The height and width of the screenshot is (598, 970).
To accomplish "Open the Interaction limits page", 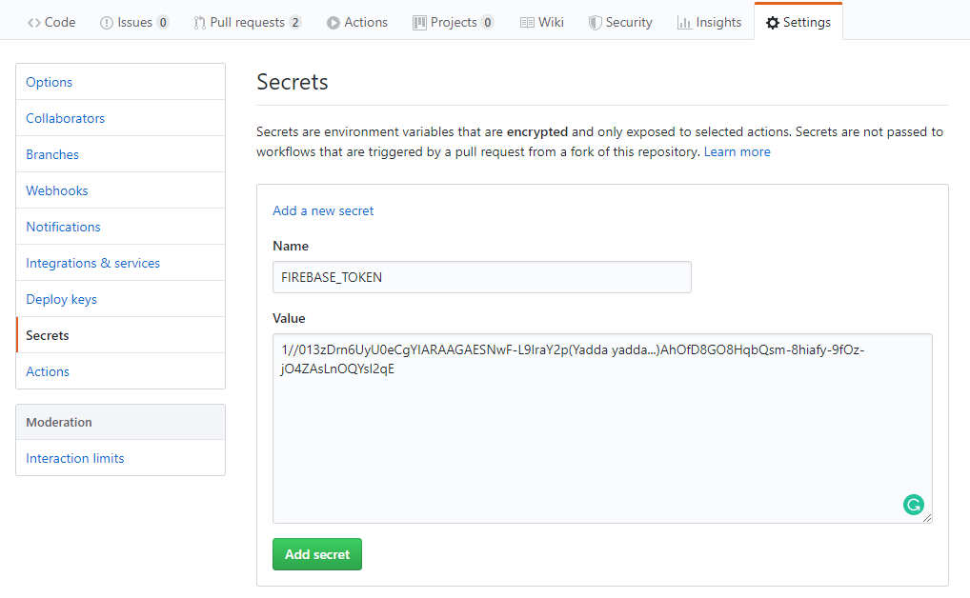I will point(74,458).
